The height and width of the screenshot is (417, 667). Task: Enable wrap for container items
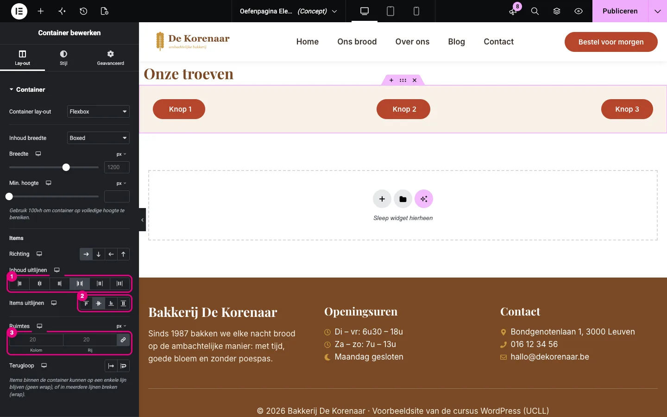123,366
